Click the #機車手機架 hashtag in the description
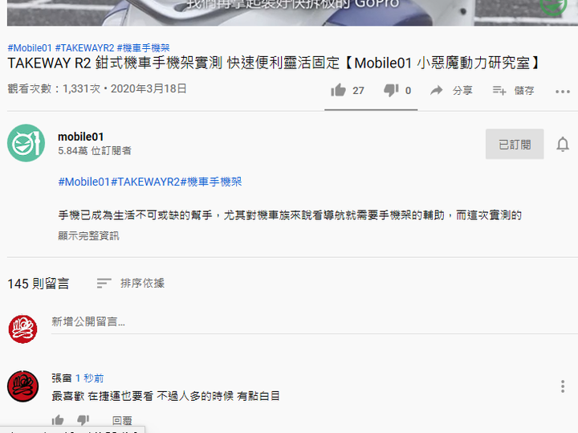This screenshot has width=578, height=433. tap(211, 182)
